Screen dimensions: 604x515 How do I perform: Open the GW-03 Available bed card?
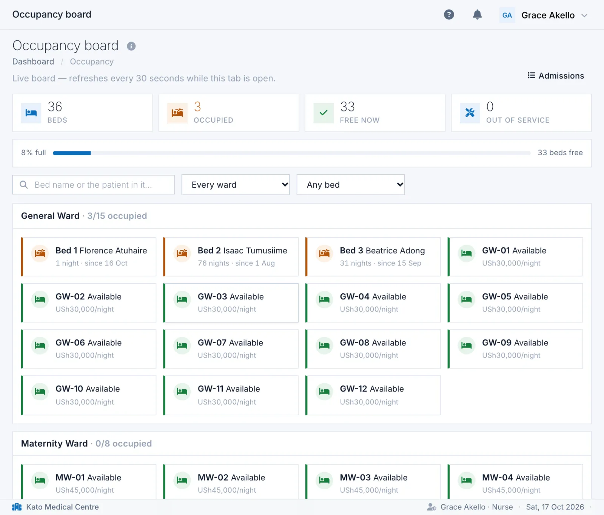(231, 303)
